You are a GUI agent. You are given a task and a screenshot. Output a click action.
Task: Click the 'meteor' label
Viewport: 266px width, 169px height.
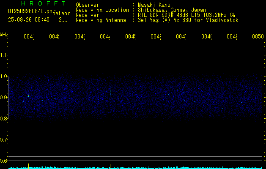coord(61,14)
